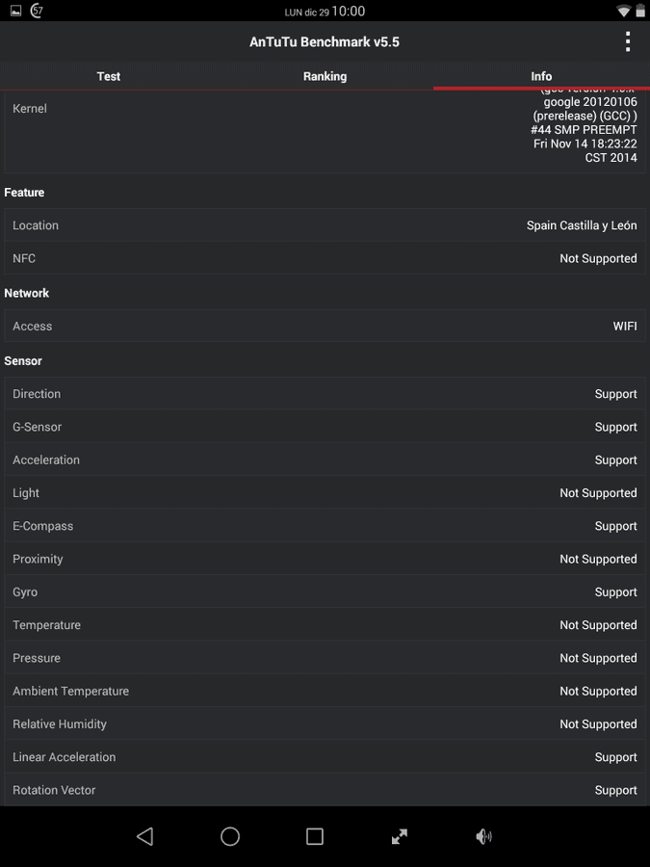Open recent apps with square icon
The width and height of the screenshot is (650, 867).
click(315, 836)
